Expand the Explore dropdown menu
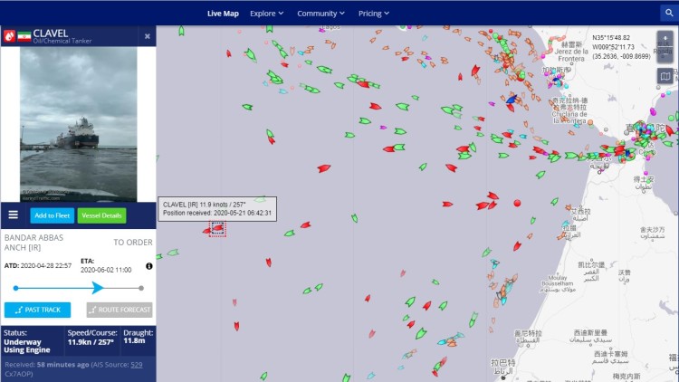679x382 pixels. pos(266,14)
